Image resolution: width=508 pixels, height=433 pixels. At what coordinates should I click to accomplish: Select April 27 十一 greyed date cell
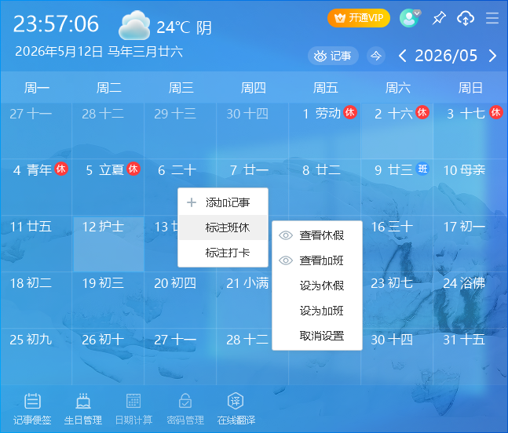coord(36,131)
